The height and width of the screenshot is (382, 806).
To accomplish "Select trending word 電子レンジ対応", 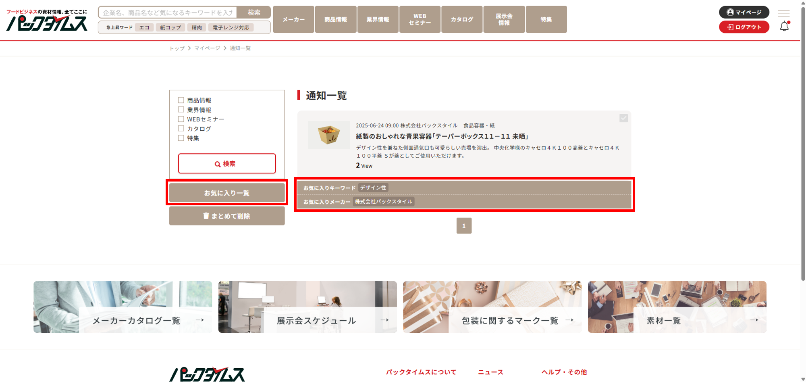I will (x=231, y=27).
